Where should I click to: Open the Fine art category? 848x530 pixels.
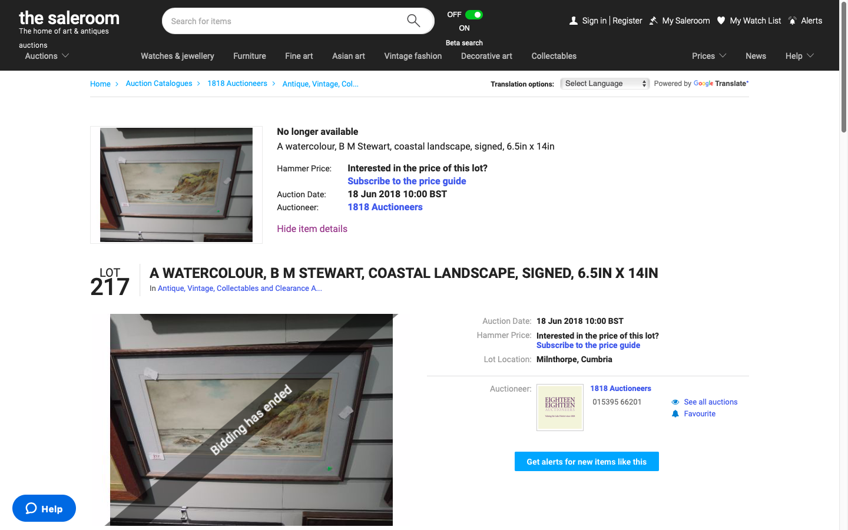pos(299,56)
